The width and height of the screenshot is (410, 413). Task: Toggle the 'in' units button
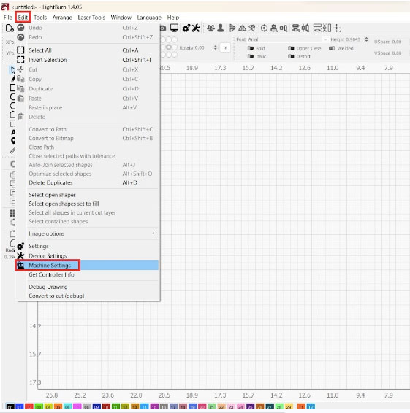(x=225, y=47)
